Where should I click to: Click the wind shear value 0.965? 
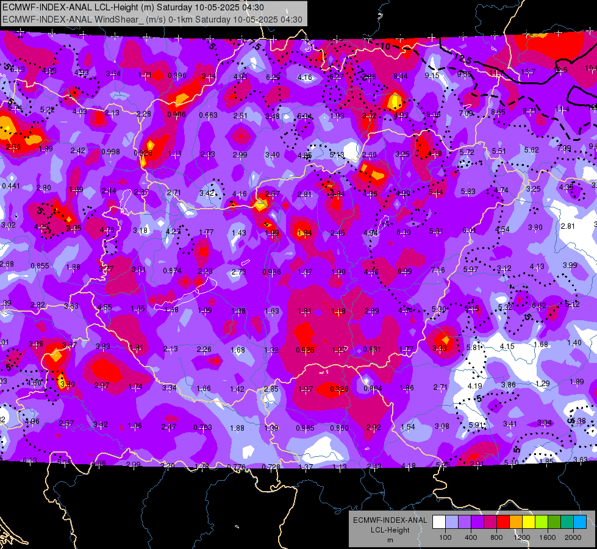click(x=306, y=428)
